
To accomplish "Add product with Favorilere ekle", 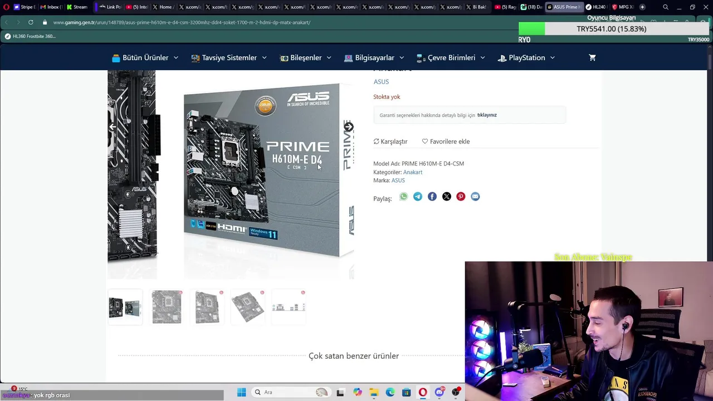I will pos(446,141).
